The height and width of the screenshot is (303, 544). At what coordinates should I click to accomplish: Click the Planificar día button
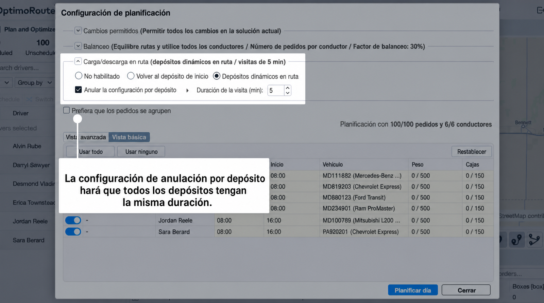[x=413, y=290]
